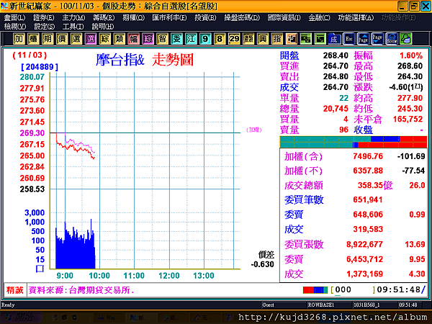Click the 價差 value -0.630
Screen dimensions: 432x324
(263, 264)
